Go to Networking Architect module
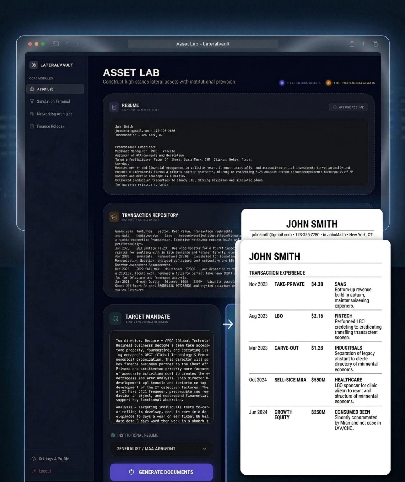 click(x=54, y=114)
